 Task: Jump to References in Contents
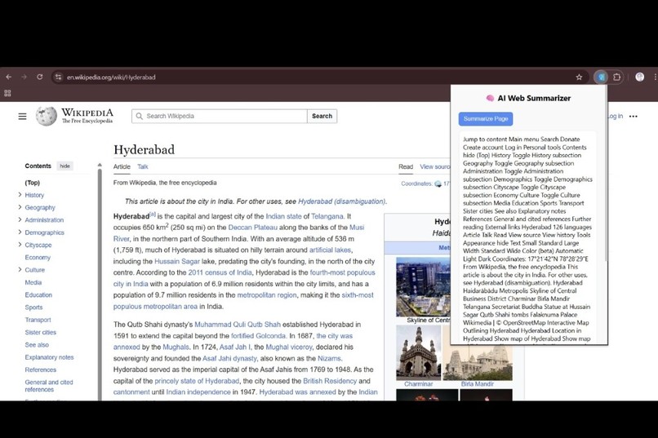pos(40,369)
